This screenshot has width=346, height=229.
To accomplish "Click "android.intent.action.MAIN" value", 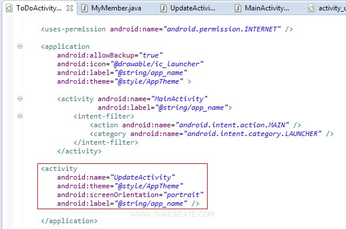I will click(232, 125).
